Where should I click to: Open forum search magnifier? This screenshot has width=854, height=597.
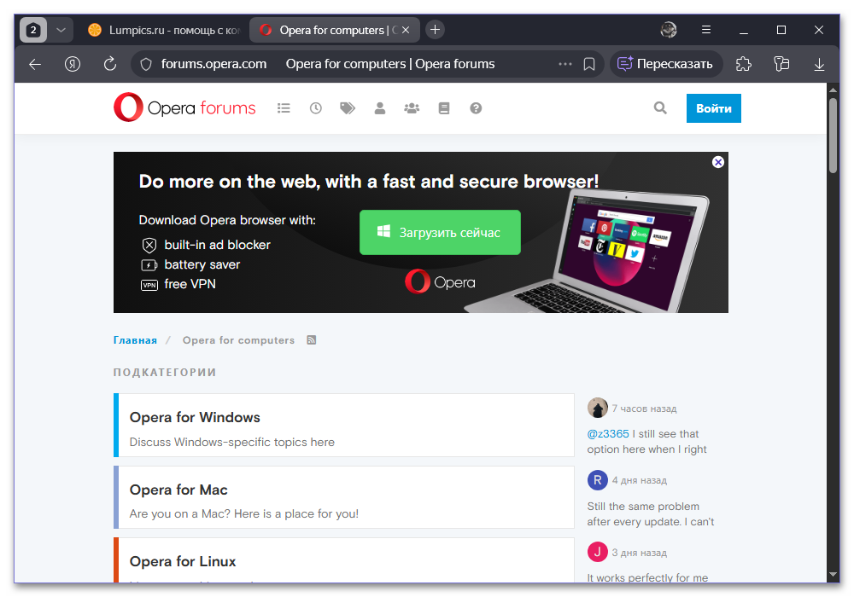pyautogui.click(x=660, y=108)
